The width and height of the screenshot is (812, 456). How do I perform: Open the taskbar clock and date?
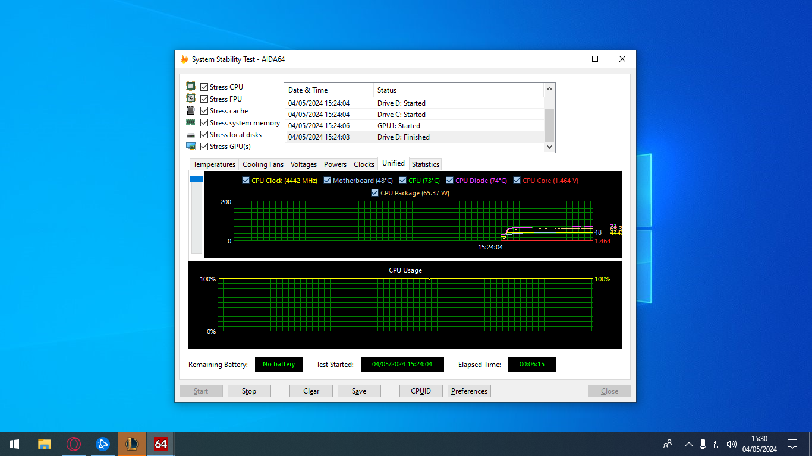point(760,444)
